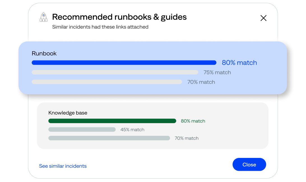306x182 pixels.
Task: Click the Similar incidents had these links attached subtitle
Action: click(x=100, y=27)
